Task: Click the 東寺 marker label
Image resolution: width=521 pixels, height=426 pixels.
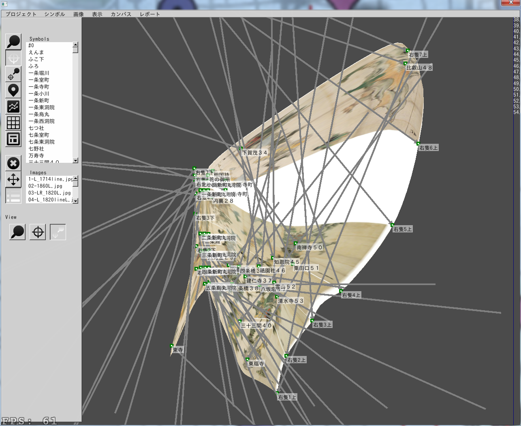Action: click(178, 350)
